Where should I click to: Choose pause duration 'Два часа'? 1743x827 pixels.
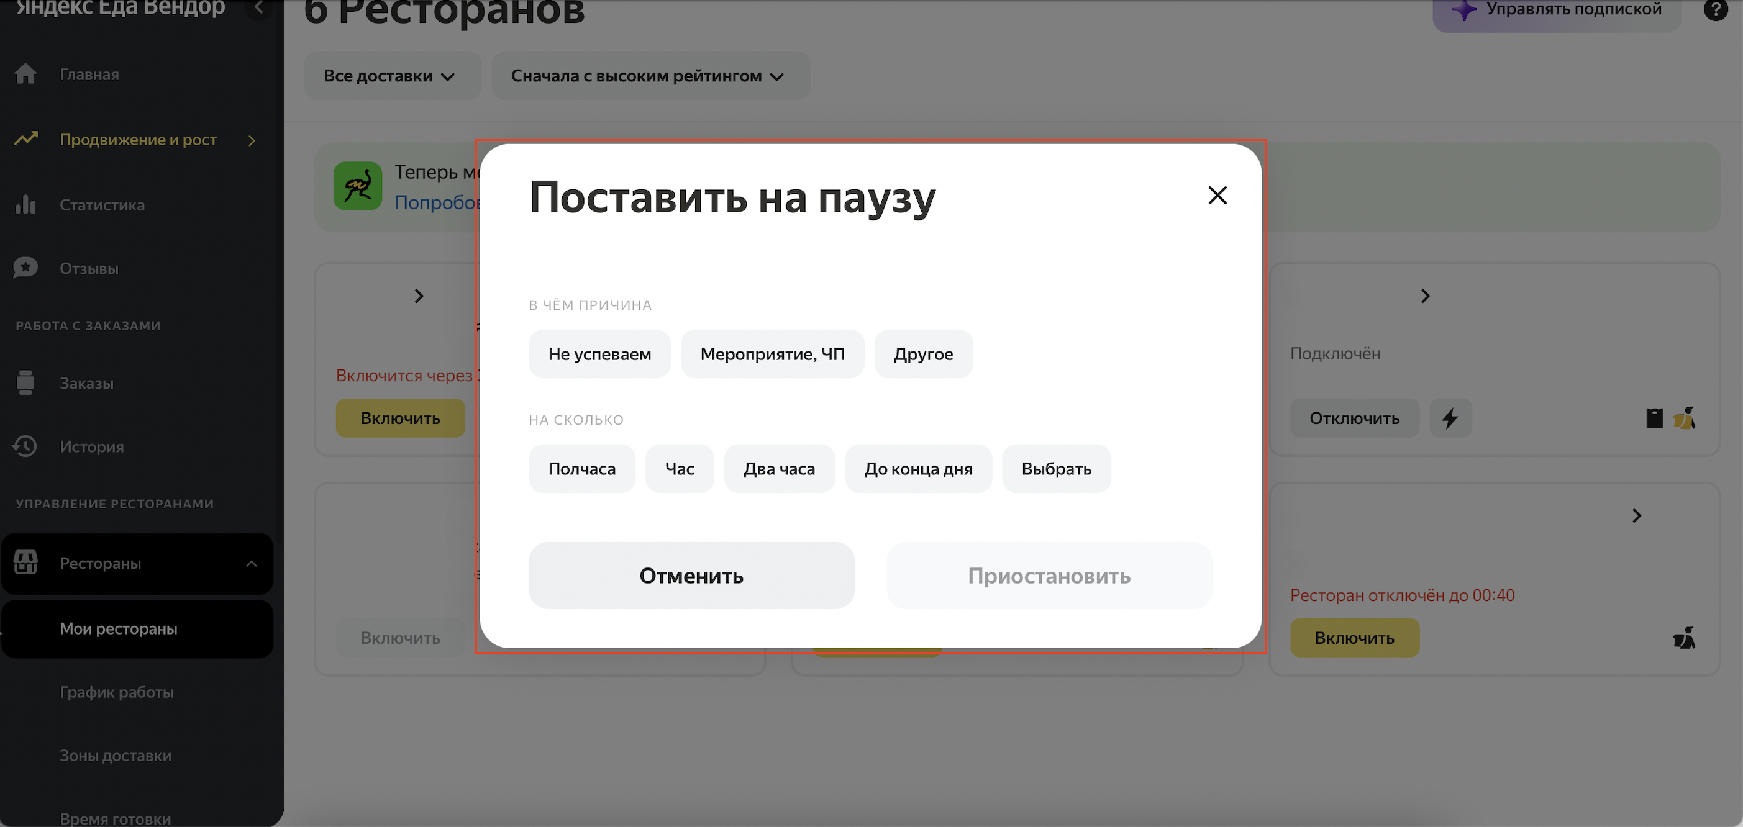click(x=780, y=469)
